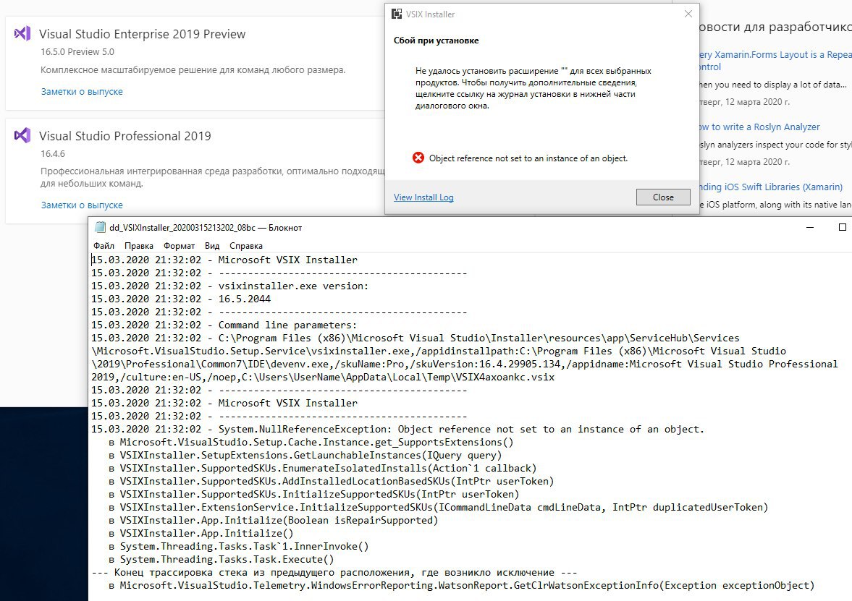Open the Правка menu in Notepad
Screen dimensions: 852x601
point(138,245)
